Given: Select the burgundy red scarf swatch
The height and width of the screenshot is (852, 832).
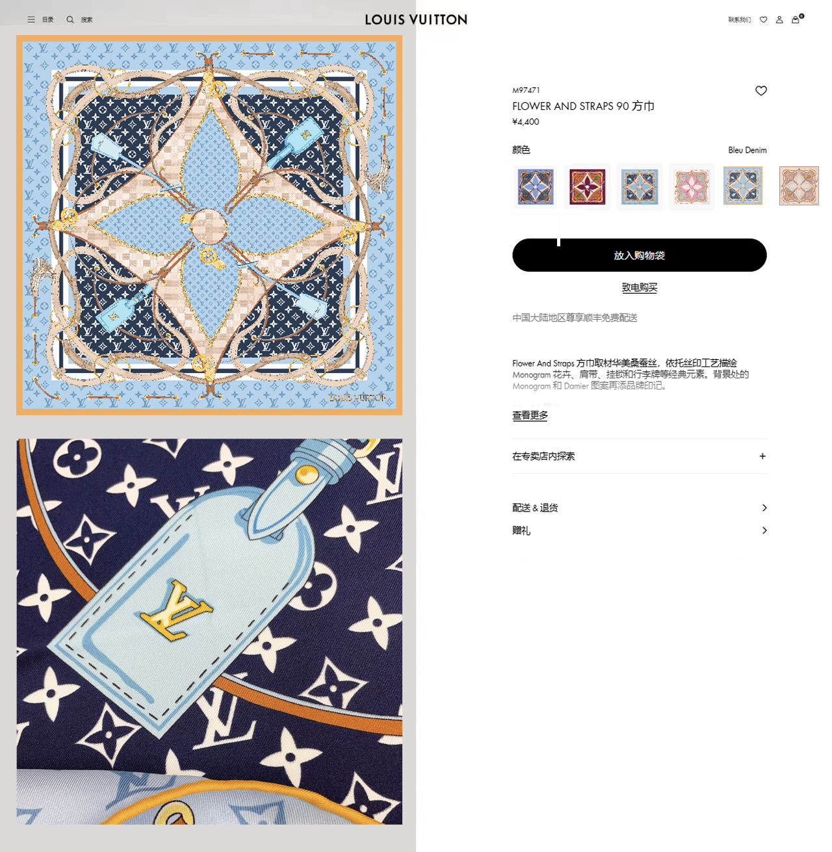Looking at the screenshot, I should pos(588,187).
